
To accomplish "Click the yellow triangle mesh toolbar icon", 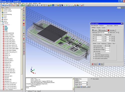I will tap(49, 5).
